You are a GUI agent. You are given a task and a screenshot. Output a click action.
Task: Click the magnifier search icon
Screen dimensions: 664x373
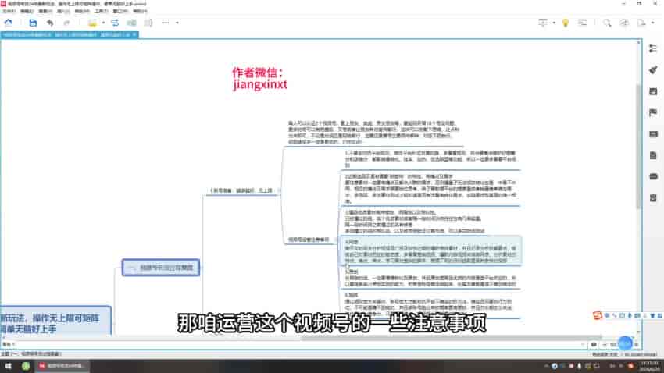pyautogui.click(x=607, y=23)
